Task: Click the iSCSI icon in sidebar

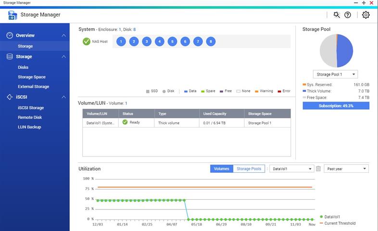Action: tap(10, 97)
